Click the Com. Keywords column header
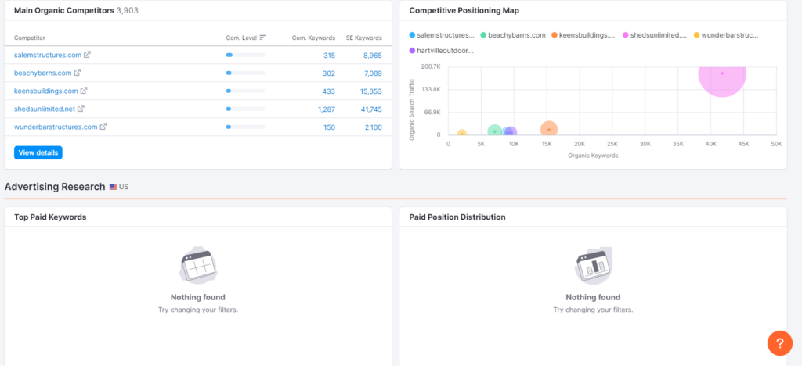802x369 pixels. click(x=313, y=38)
